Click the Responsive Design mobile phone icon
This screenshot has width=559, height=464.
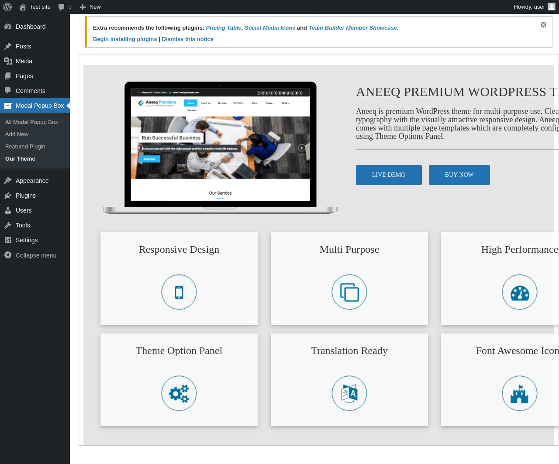coord(179,292)
